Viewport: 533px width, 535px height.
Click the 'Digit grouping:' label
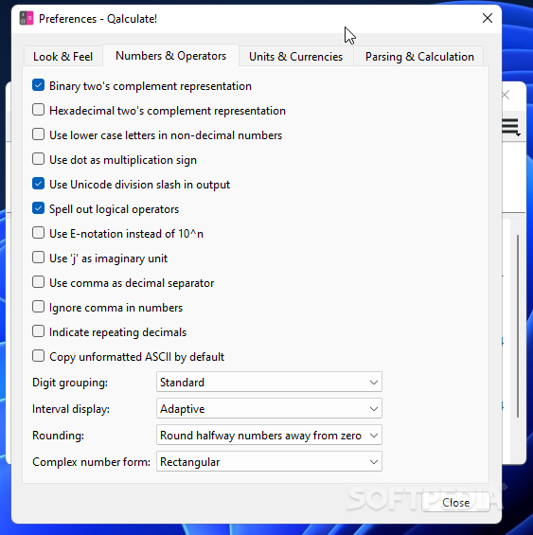pyautogui.click(x=70, y=383)
